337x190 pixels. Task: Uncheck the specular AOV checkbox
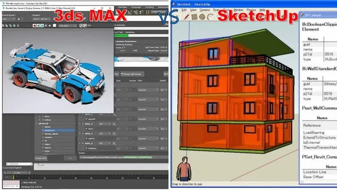click(x=87, y=119)
